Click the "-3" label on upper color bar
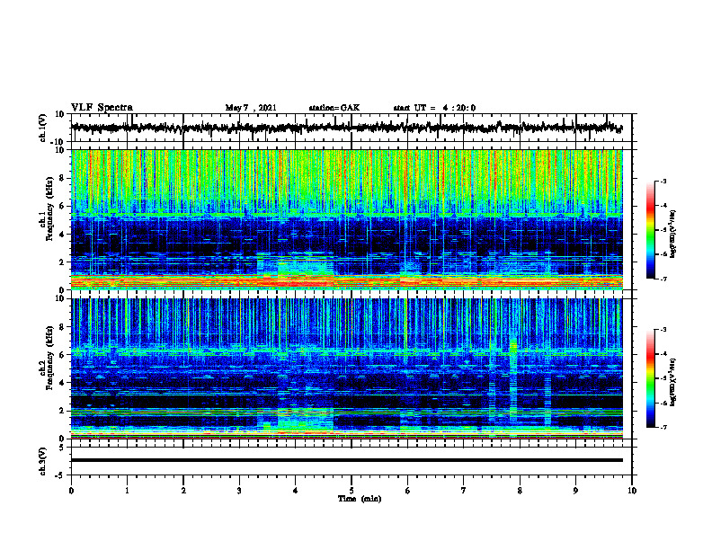This screenshot has width=712, height=550. (663, 181)
